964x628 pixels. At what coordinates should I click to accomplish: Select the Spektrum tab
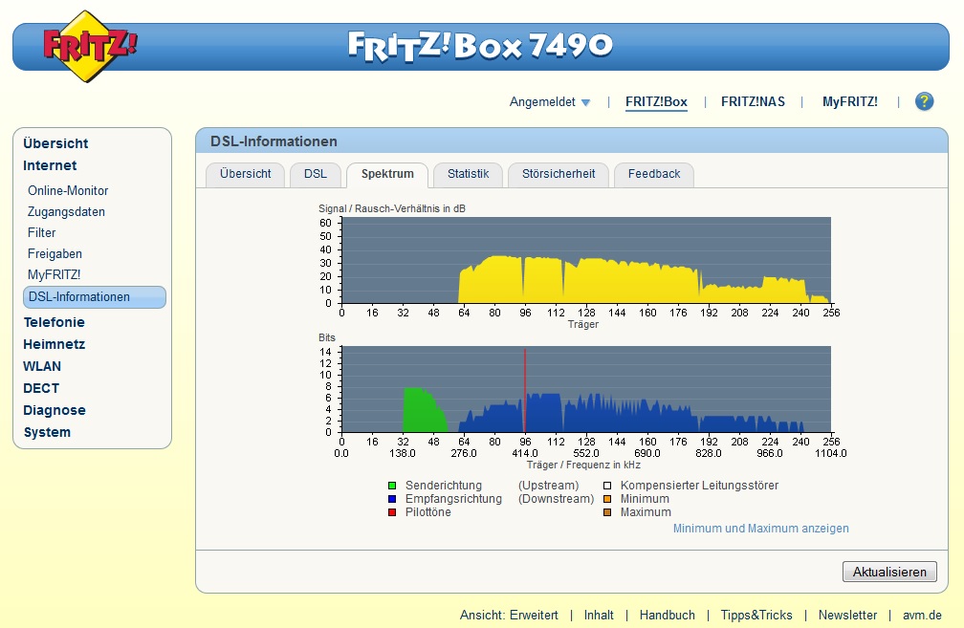[x=387, y=175]
